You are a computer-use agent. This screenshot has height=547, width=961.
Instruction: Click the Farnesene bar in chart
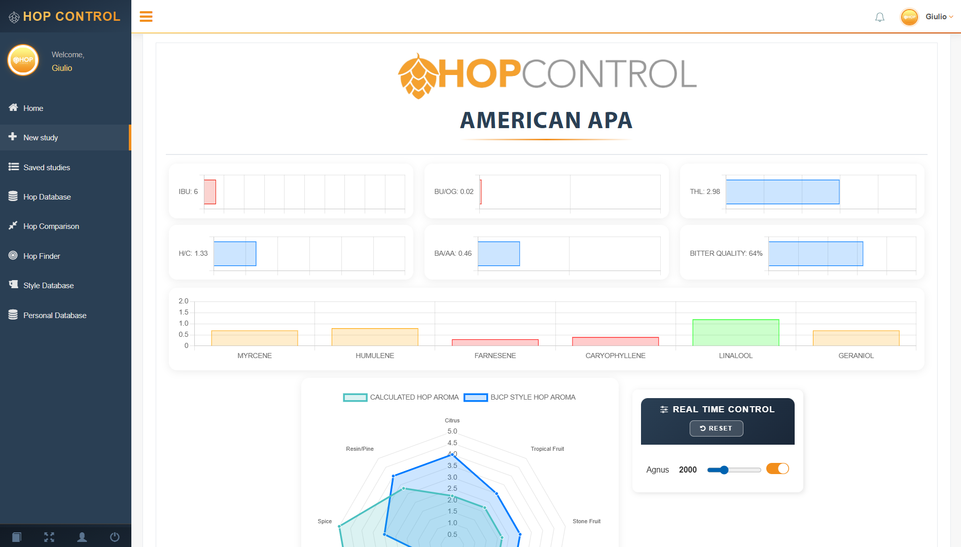tap(495, 343)
